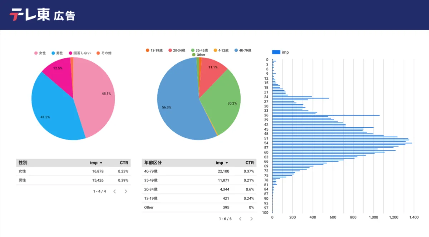Click the 性別 column header
This screenshot has width=429, height=237.
tap(23, 163)
